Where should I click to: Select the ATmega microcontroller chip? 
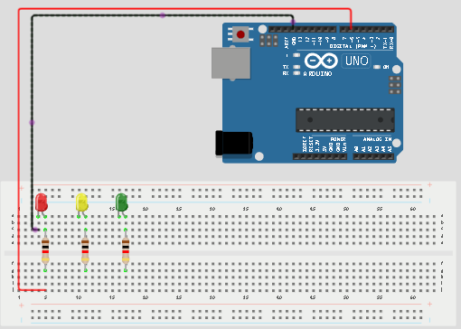[345, 120]
